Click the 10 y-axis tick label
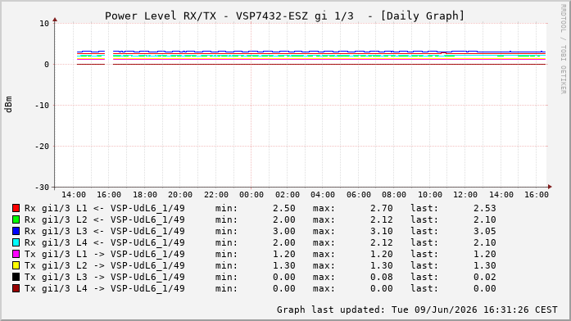571x321 pixels. coord(44,24)
